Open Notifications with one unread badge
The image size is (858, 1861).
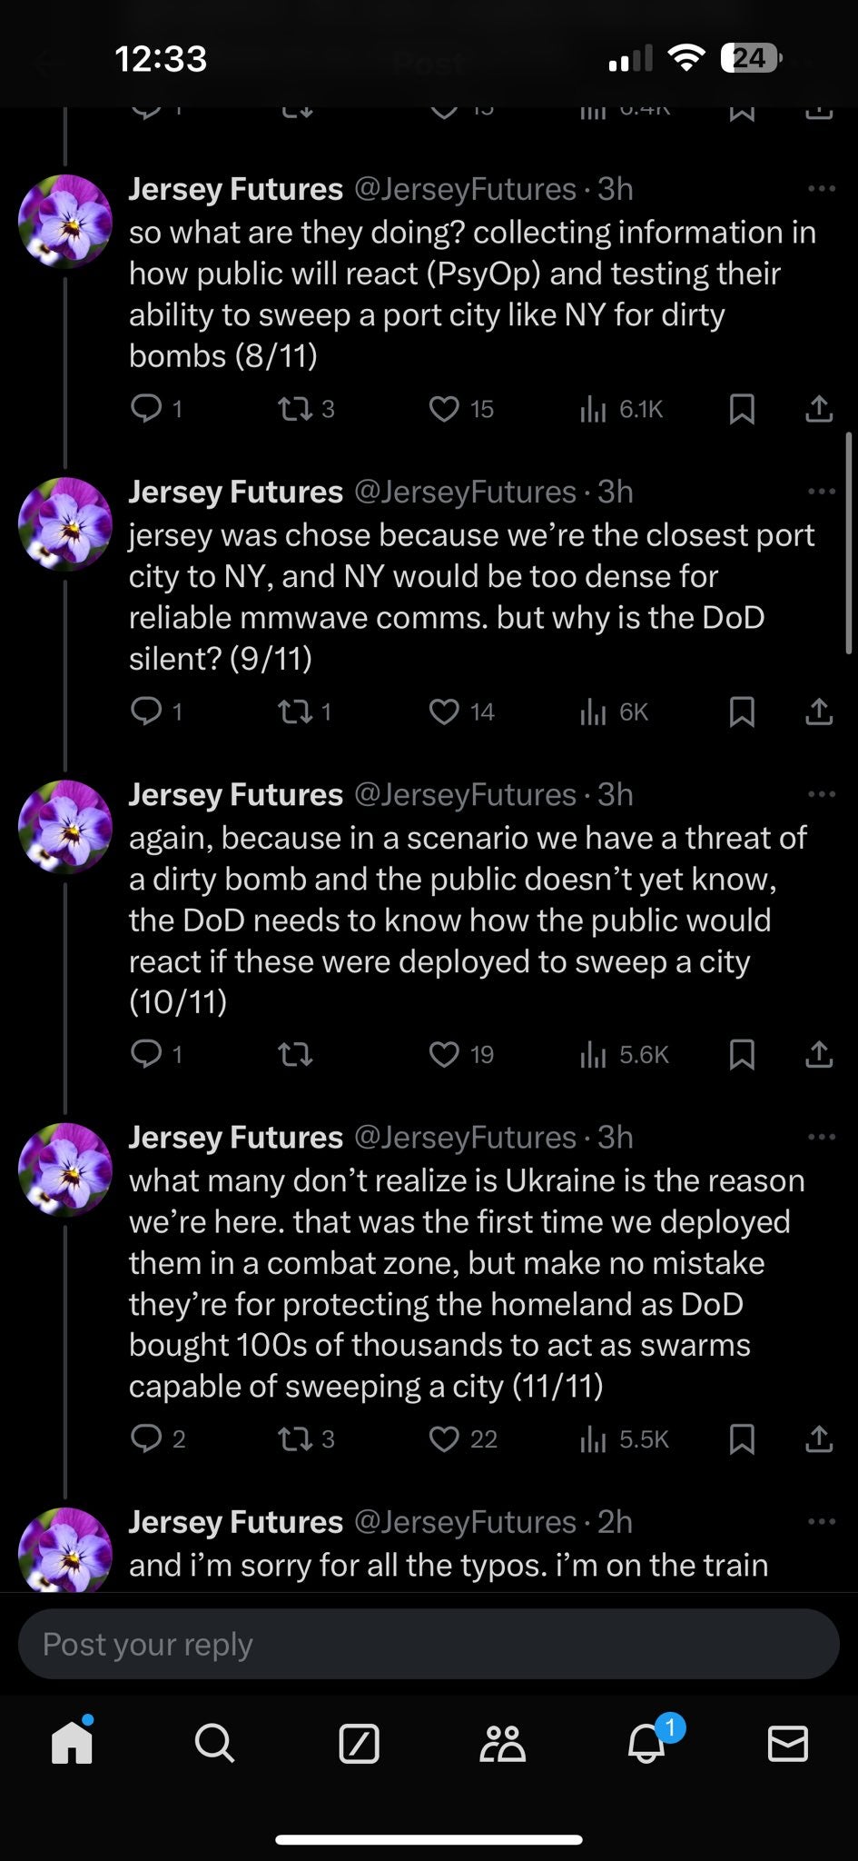coord(646,1744)
